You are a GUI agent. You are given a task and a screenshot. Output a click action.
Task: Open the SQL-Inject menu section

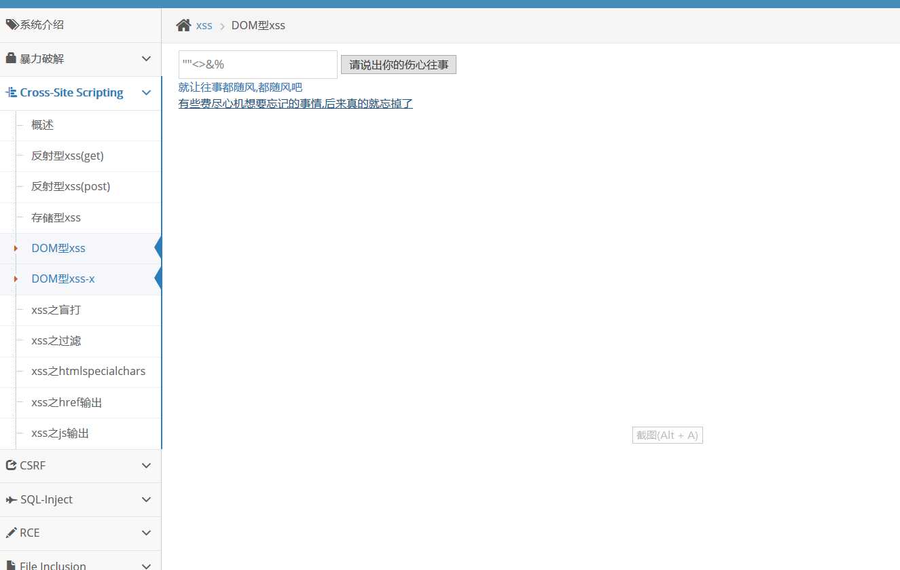pyautogui.click(x=81, y=500)
